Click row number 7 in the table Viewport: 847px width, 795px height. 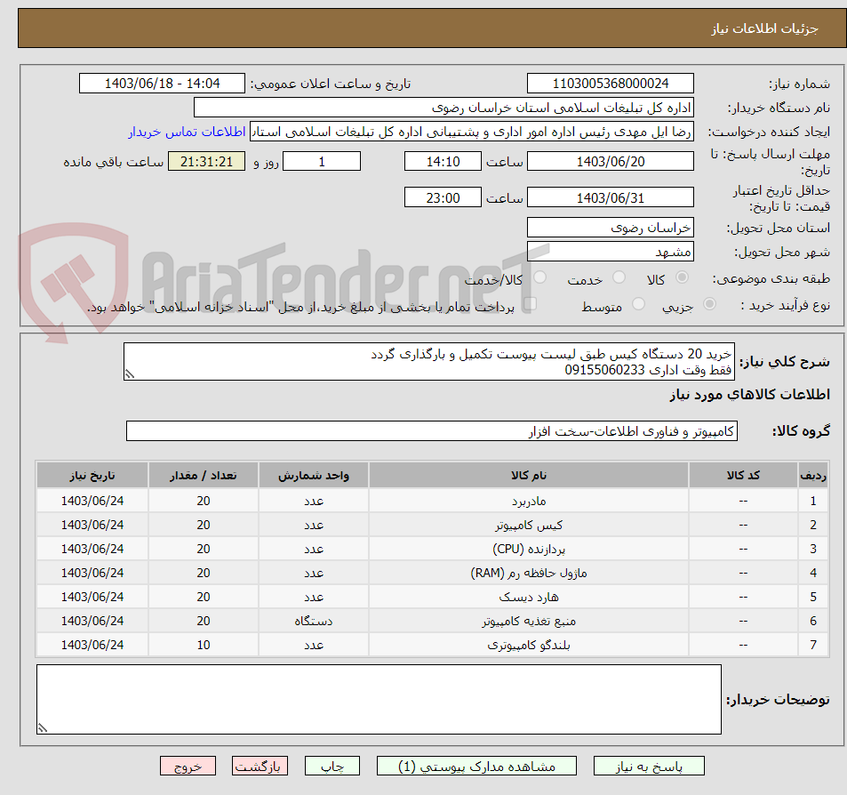click(x=813, y=645)
